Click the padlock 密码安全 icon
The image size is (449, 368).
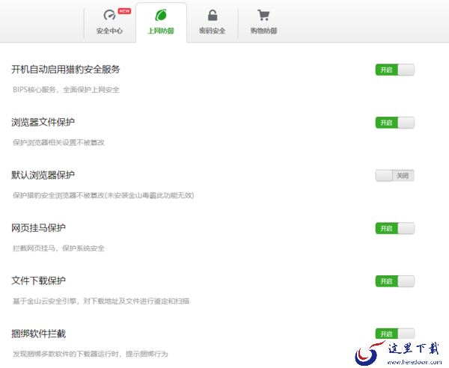click(x=213, y=15)
